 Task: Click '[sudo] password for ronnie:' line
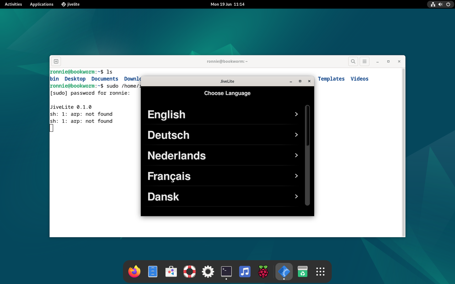coord(90,93)
